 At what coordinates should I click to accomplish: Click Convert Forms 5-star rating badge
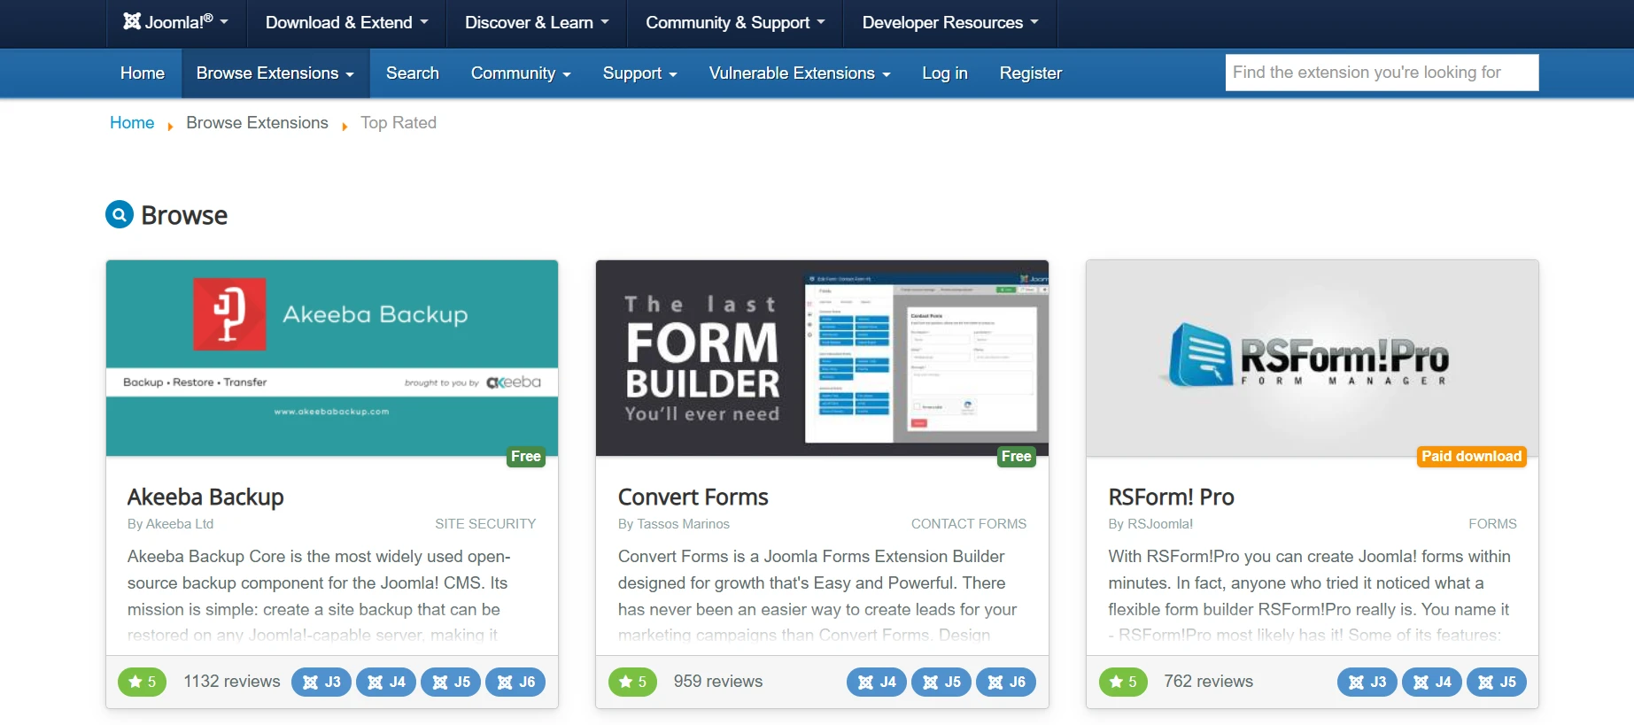pyautogui.click(x=633, y=682)
